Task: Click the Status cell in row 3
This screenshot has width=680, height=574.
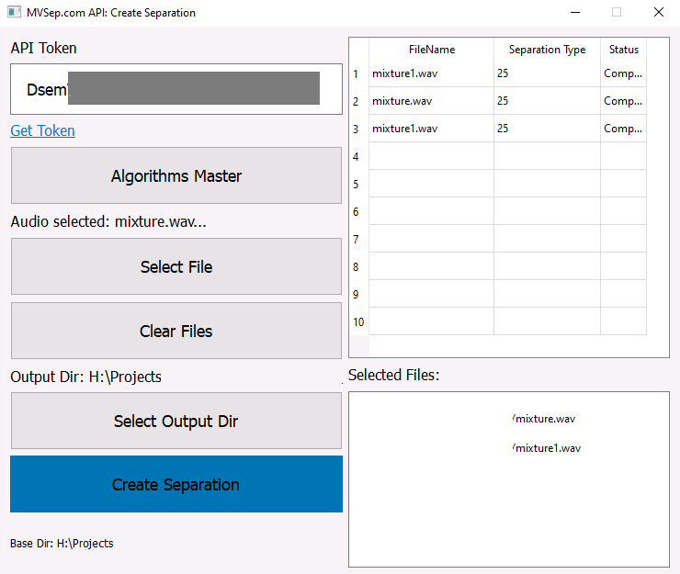Action: click(x=623, y=129)
